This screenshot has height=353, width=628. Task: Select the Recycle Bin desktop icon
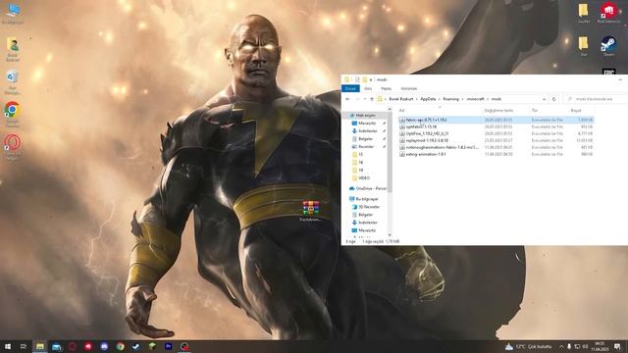point(13,81)
